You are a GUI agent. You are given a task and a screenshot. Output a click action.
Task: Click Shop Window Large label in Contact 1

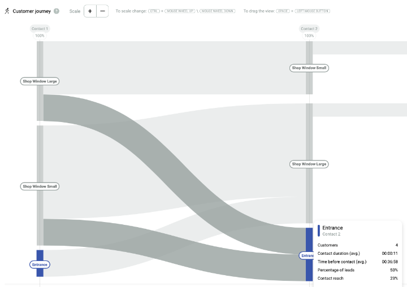(x=40, y=81)
